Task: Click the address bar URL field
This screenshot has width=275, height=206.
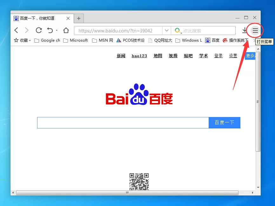Action: (x=118, y=31)
